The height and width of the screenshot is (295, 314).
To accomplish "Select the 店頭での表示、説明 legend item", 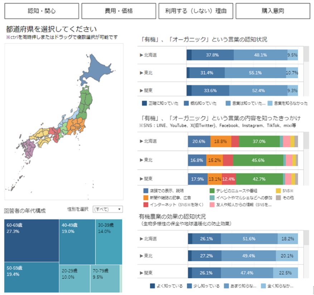I will click(x=163, y=190).
